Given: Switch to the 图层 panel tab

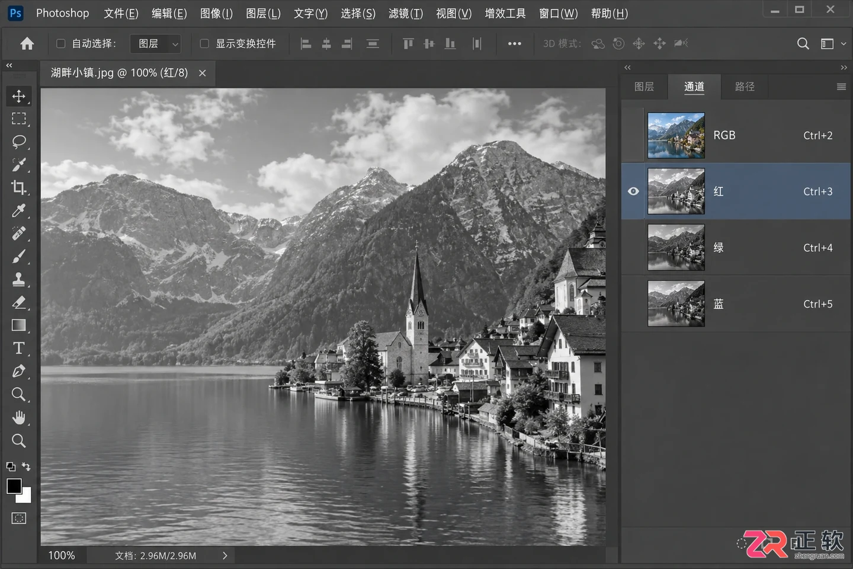Looking at the screenshot, I should [x=644, y=87].
